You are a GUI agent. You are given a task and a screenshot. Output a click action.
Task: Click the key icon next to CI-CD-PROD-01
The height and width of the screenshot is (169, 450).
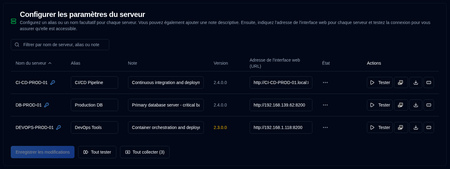click(x=53, y=82)
